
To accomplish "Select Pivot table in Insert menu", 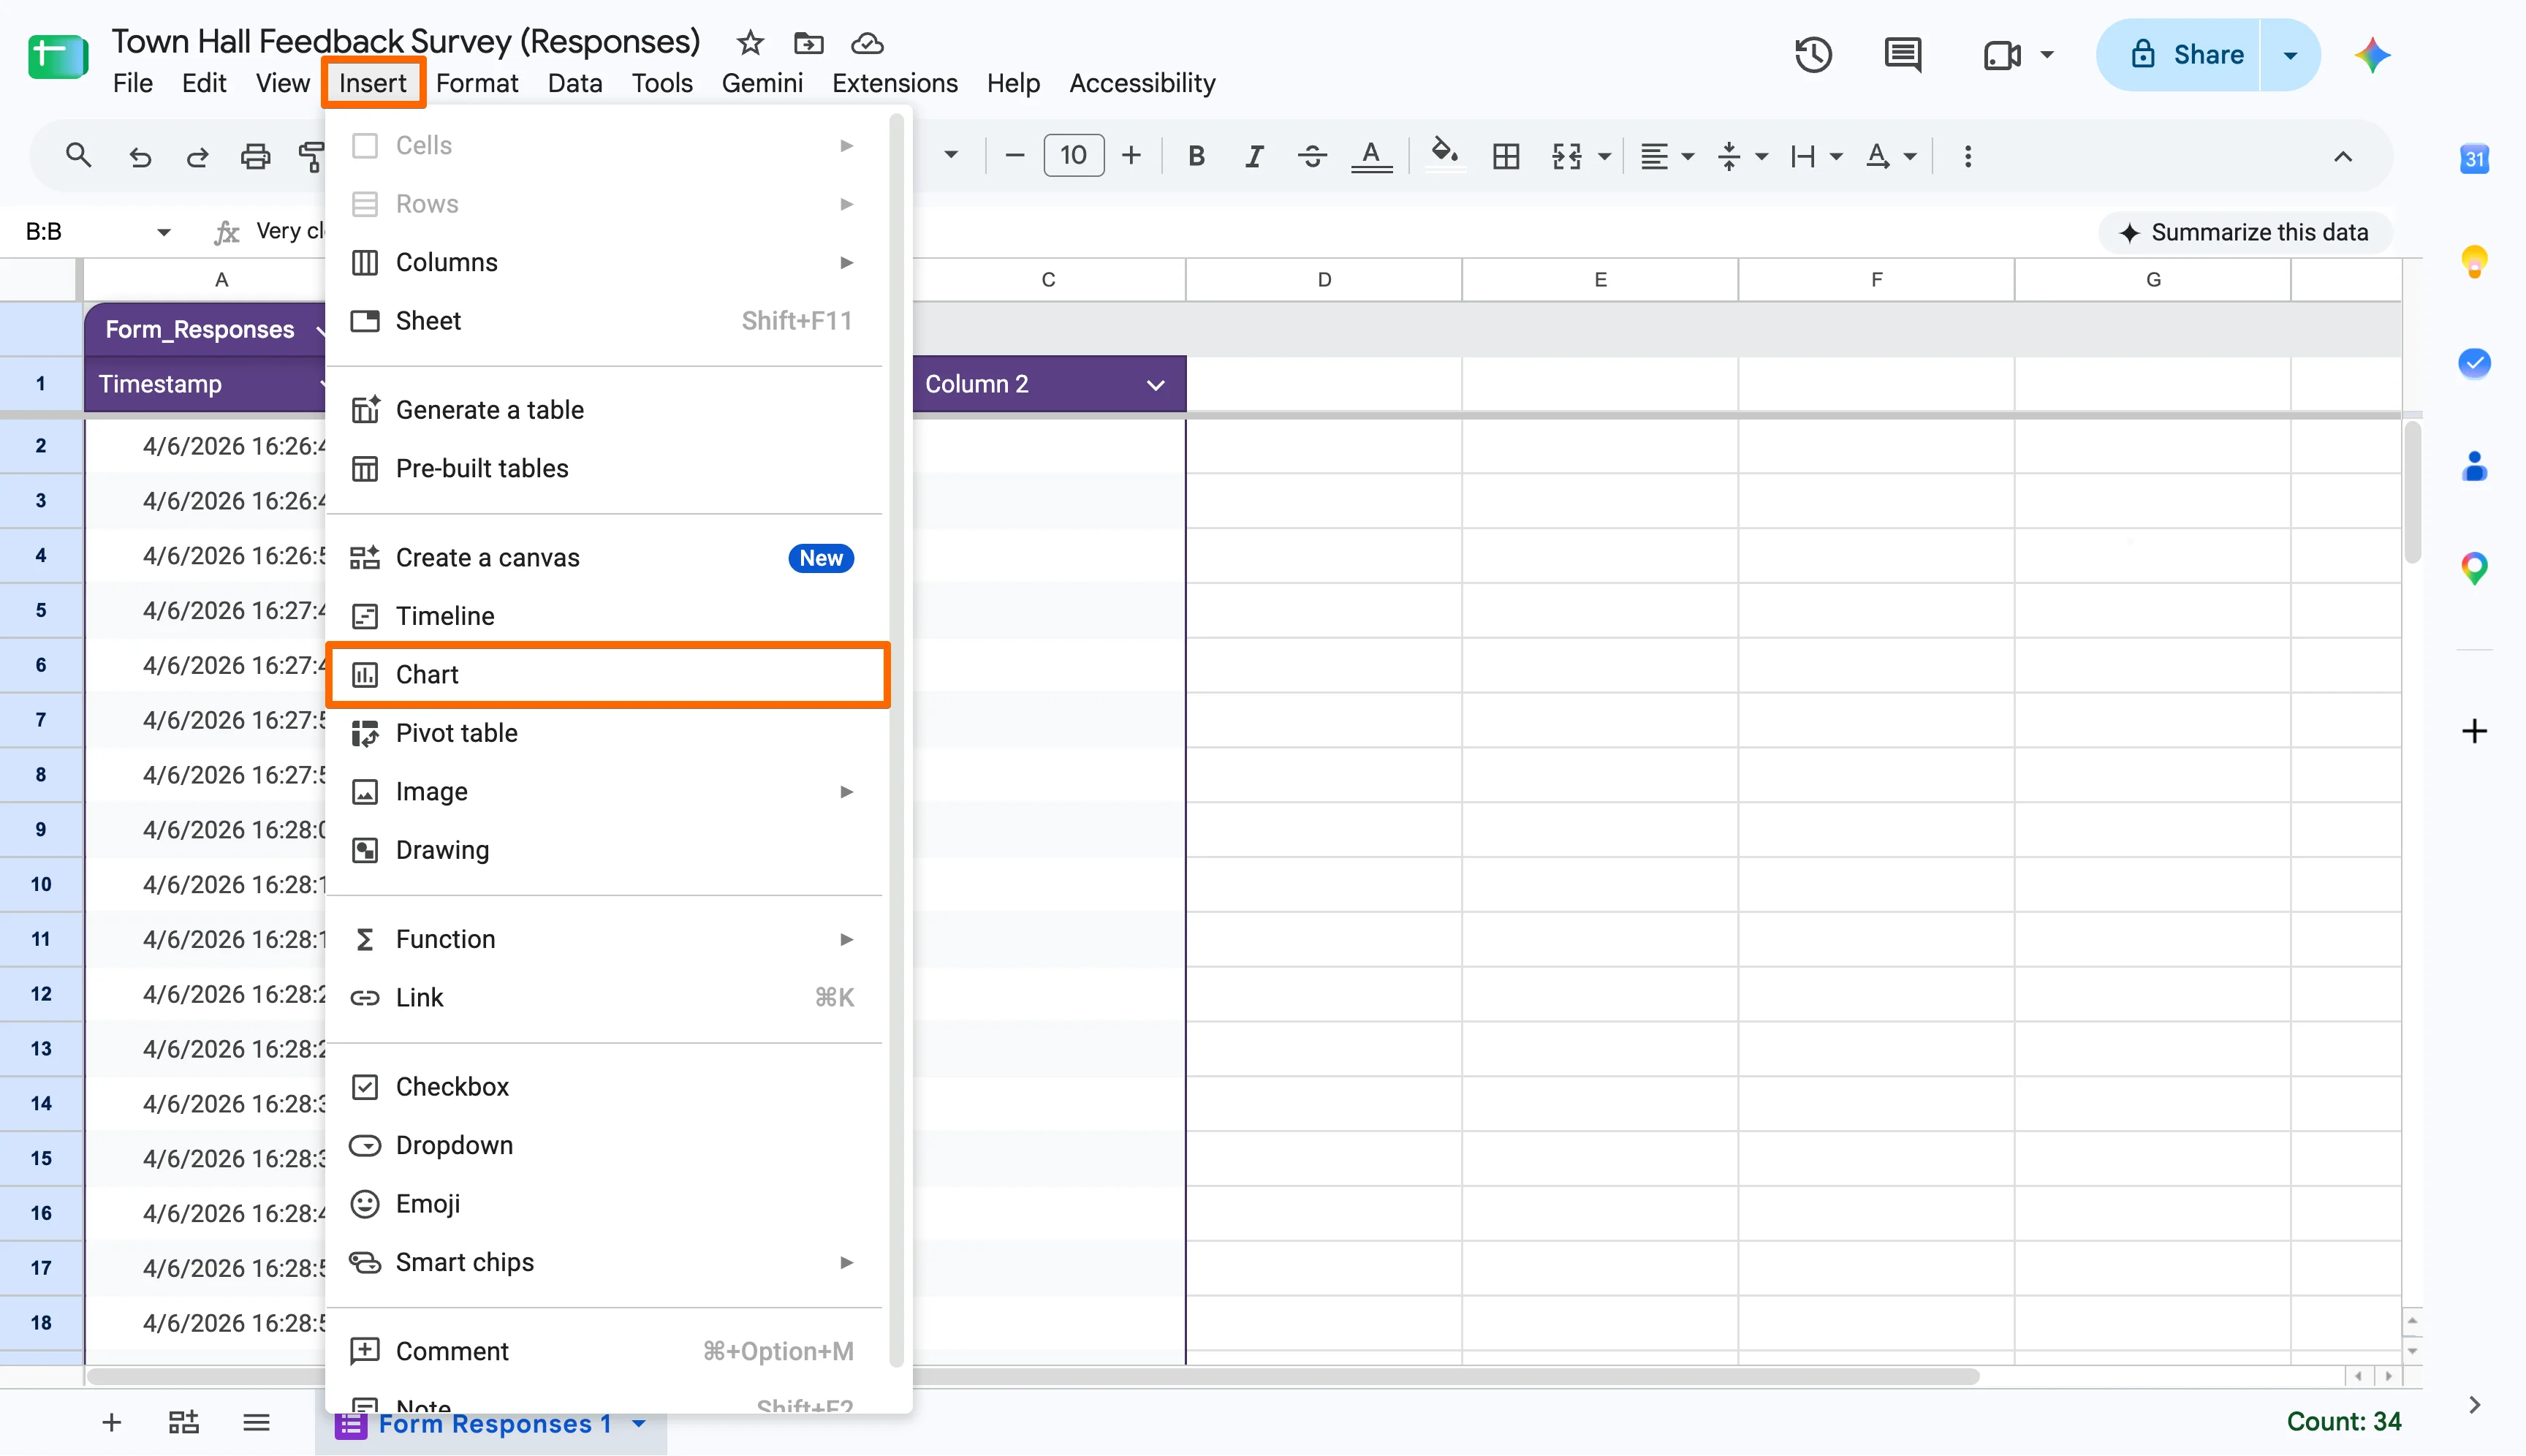I will pyautogui.click(x=607, y=733).
